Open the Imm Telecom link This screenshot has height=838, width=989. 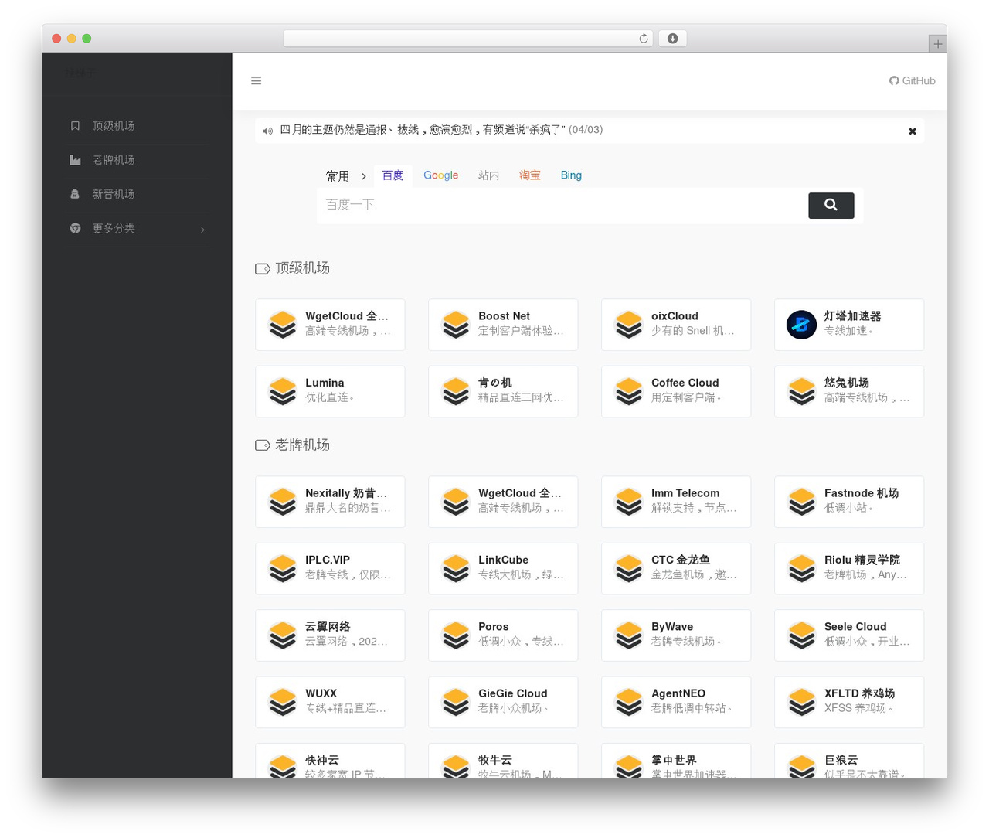click(676, 502)
